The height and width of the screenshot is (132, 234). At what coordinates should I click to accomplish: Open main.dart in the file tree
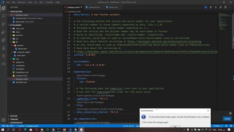(21, 55)
